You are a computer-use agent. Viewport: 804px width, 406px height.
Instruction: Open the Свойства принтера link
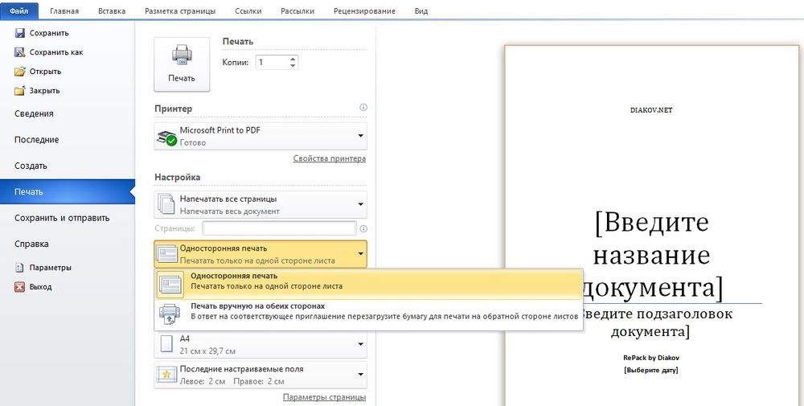(x=329, y=159)
